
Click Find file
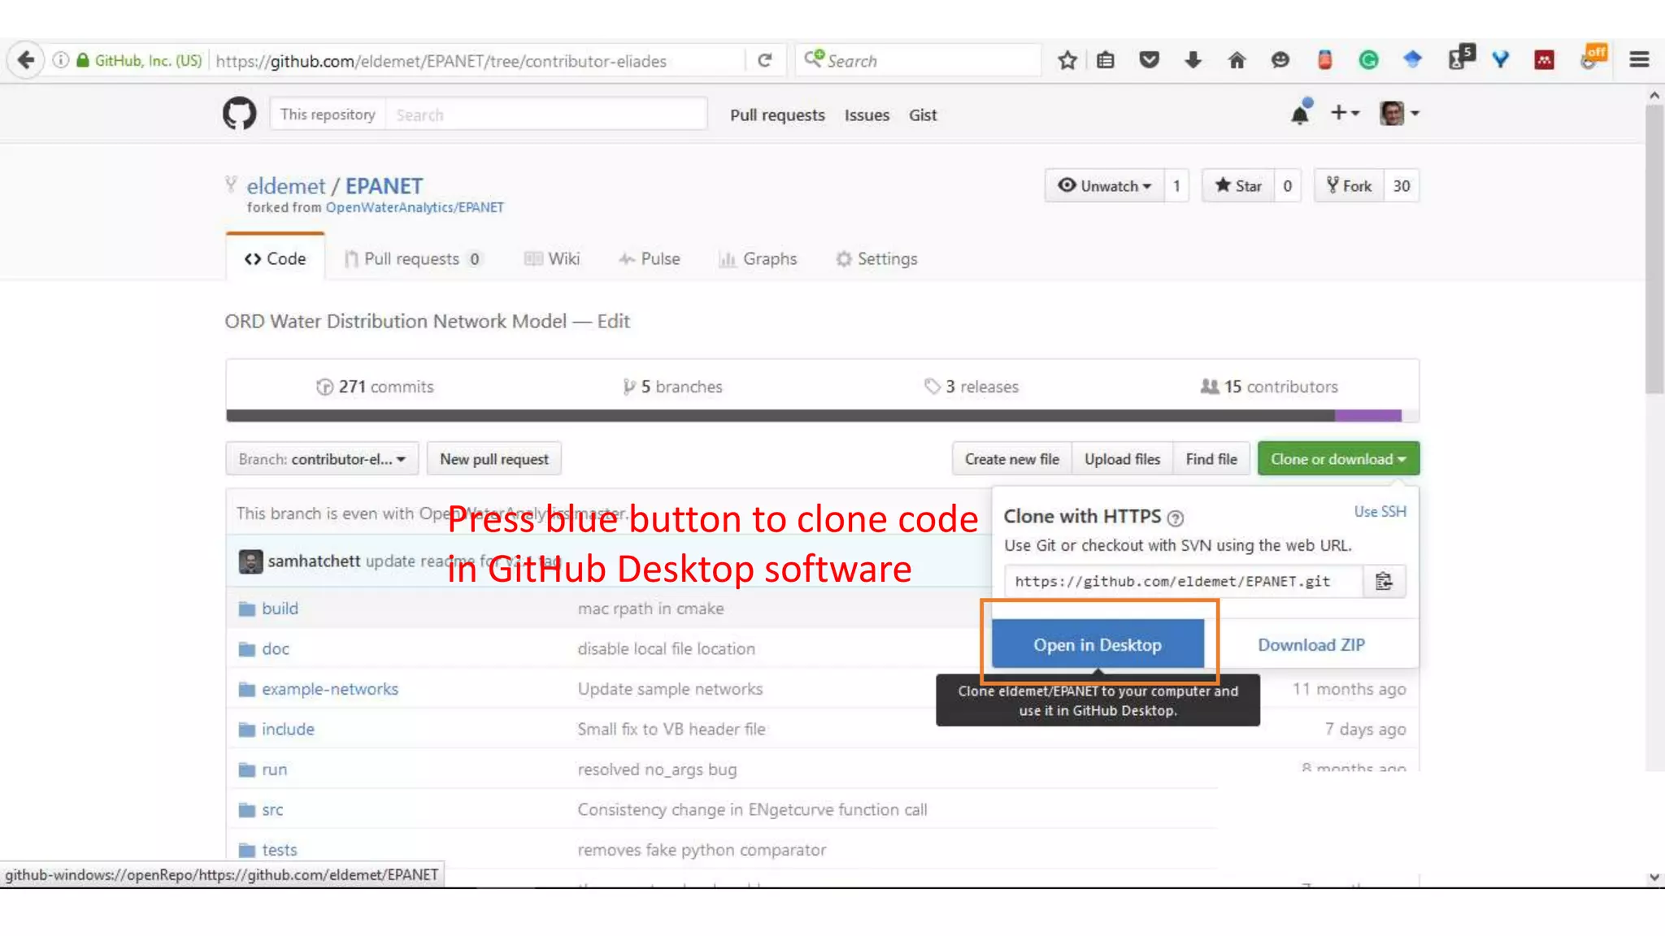[x=1211, y=459]
